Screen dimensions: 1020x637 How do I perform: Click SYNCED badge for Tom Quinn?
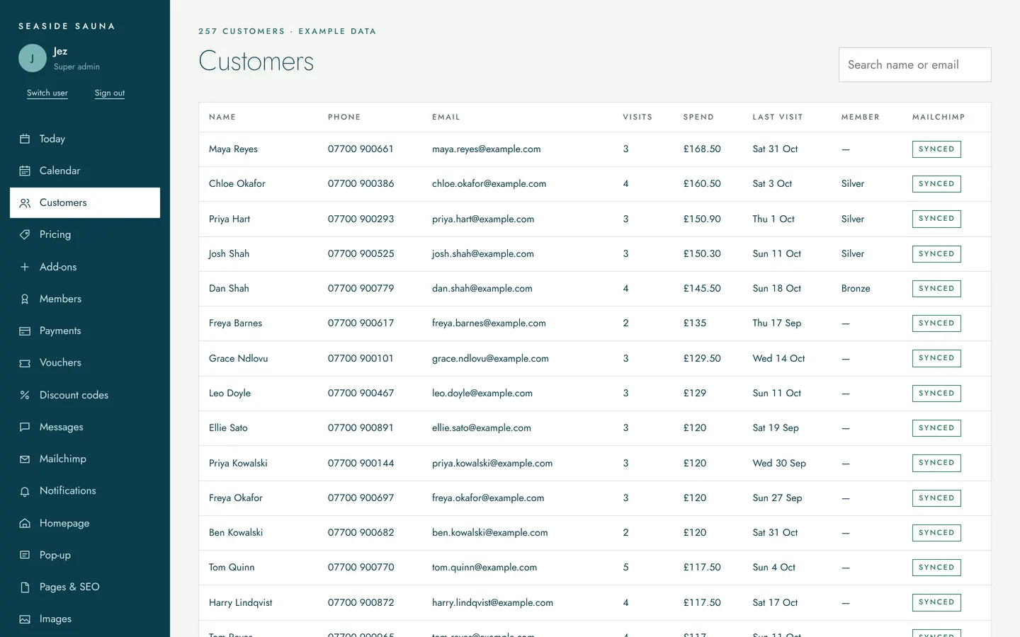point(936,568)
